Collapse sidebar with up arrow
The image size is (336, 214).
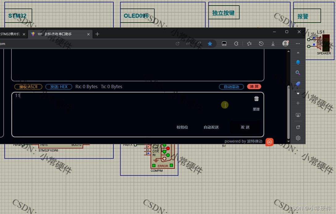click(x=298, y=53)
